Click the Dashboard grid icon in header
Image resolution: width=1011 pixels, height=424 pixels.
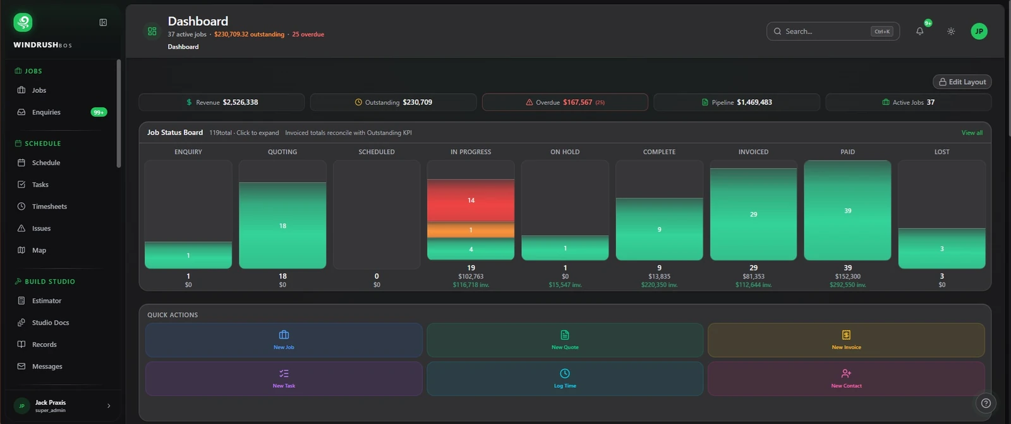(x=152, y=31)
